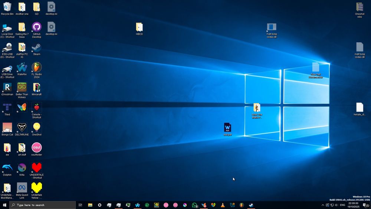The width and height of the screenshot is (371, 209).
Task: Select the HBCD folder
Action: (139, 29)
